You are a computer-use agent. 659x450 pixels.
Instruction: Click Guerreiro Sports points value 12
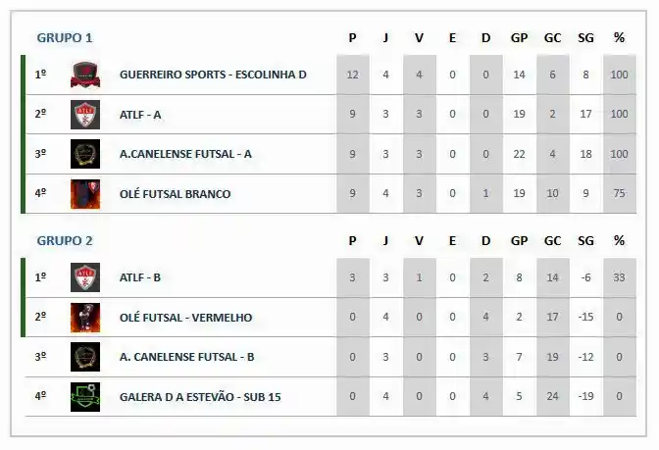353,75
